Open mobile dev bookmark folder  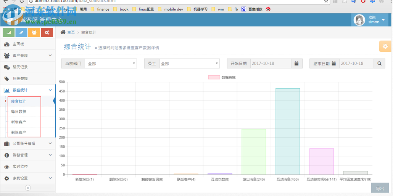(171, 9)
